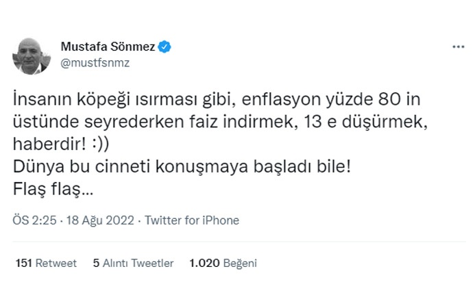This screenshot has height=308, width=473.
Task: Open the tweet's three-dot more options menu
Action: (459, 47)
